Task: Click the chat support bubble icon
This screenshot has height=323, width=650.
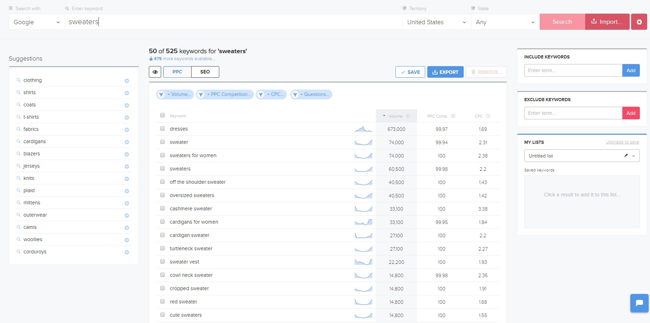Action: (x=639, y=303)
